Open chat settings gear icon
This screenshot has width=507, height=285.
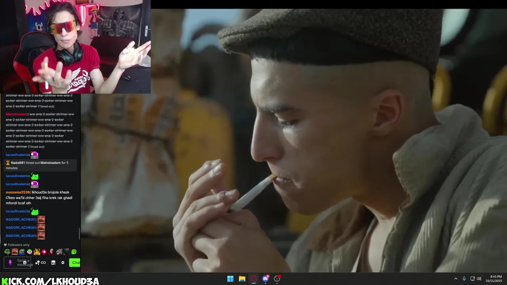(63, 262)
